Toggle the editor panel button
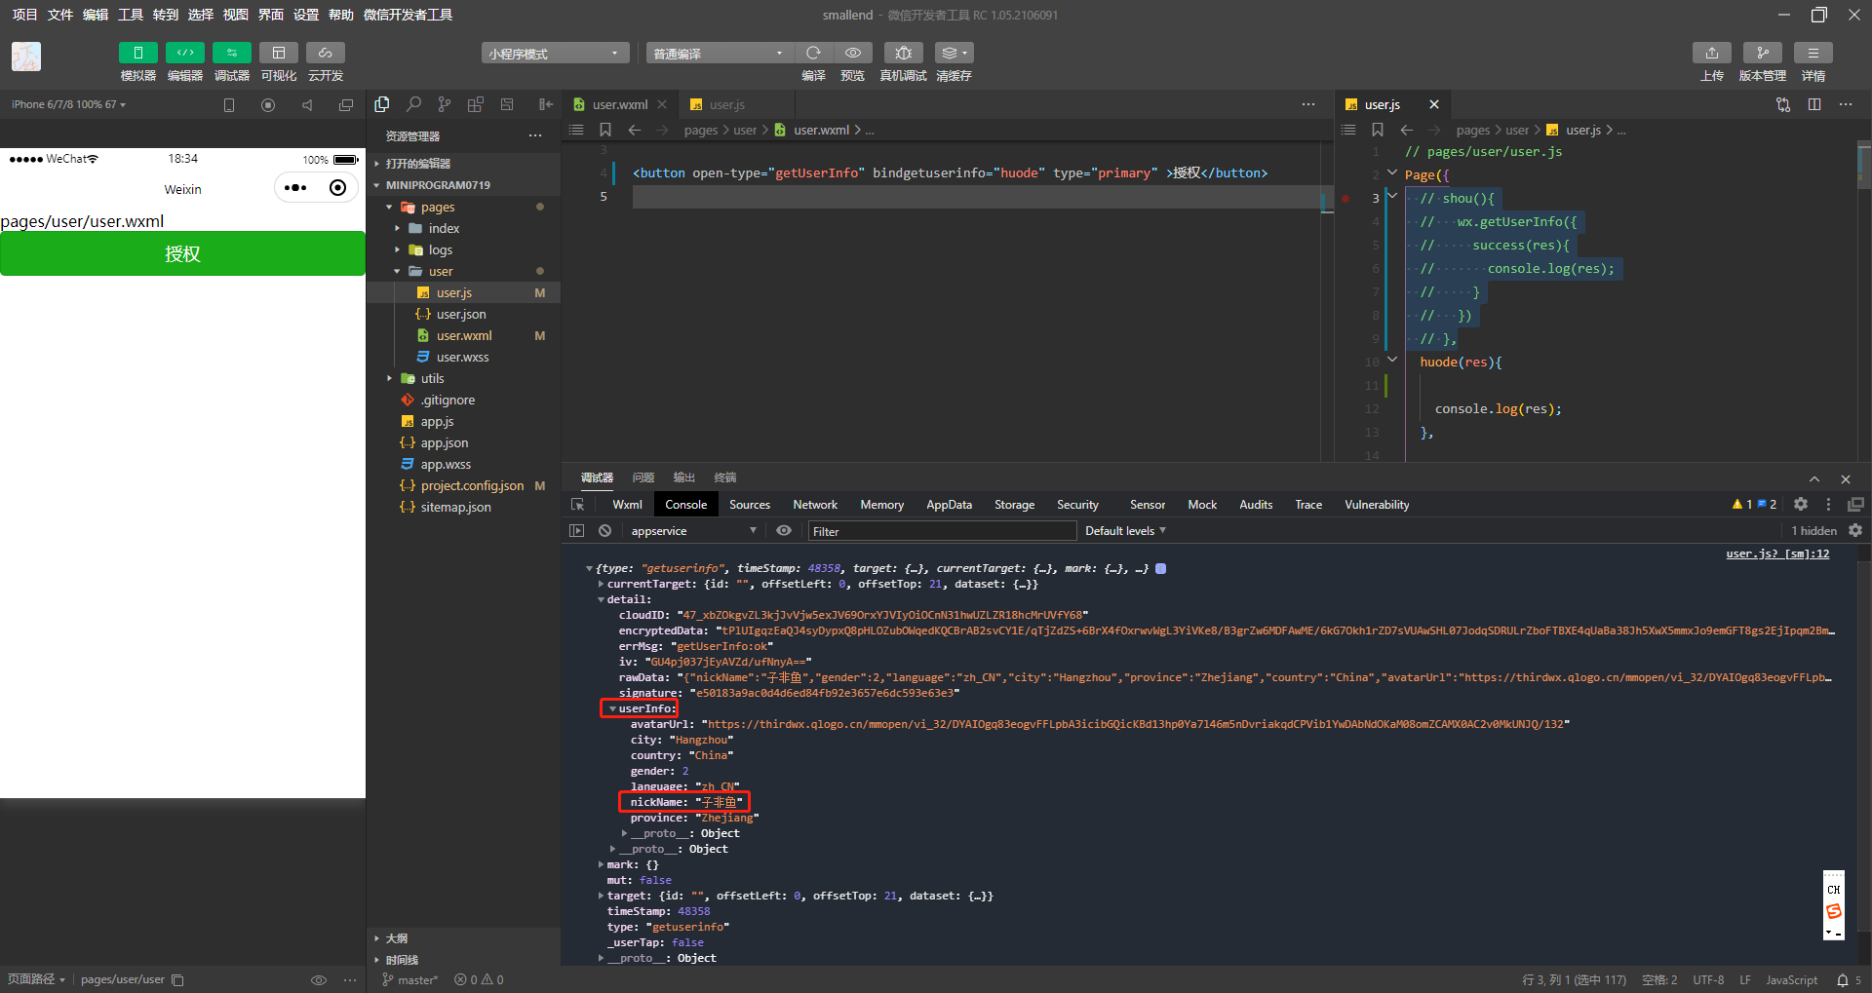The width and height of the screenshot is (1872, 993). 184,53
